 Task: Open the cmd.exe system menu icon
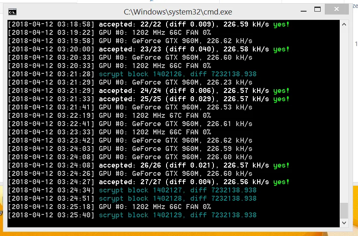pyautogui.click(x=12, y=12)
